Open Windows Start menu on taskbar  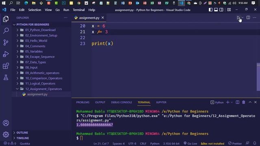4,3
